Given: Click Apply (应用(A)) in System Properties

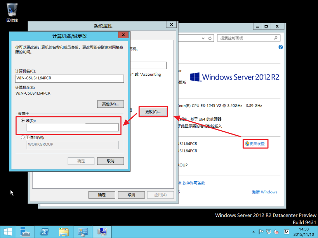Looking at the screenshot, I should [x=160, y=195].
